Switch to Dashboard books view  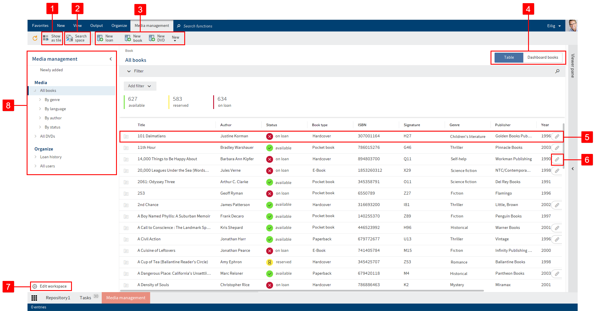point(542,58)
